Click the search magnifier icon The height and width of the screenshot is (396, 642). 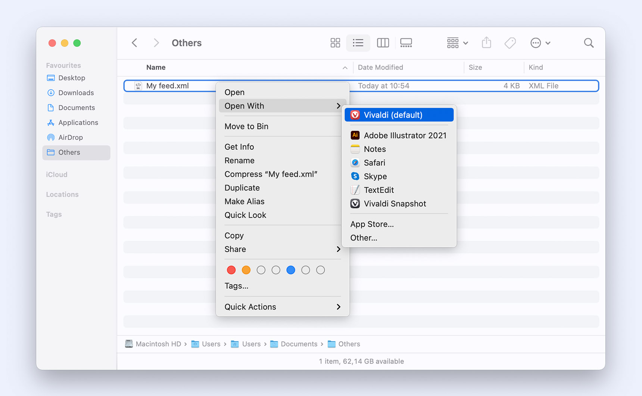coord(589,43)
